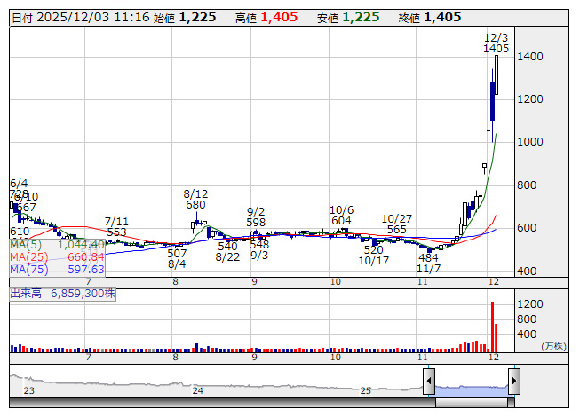Click the right range handle arrow
Screen dimensions: 580x417
tap(513, 382)
